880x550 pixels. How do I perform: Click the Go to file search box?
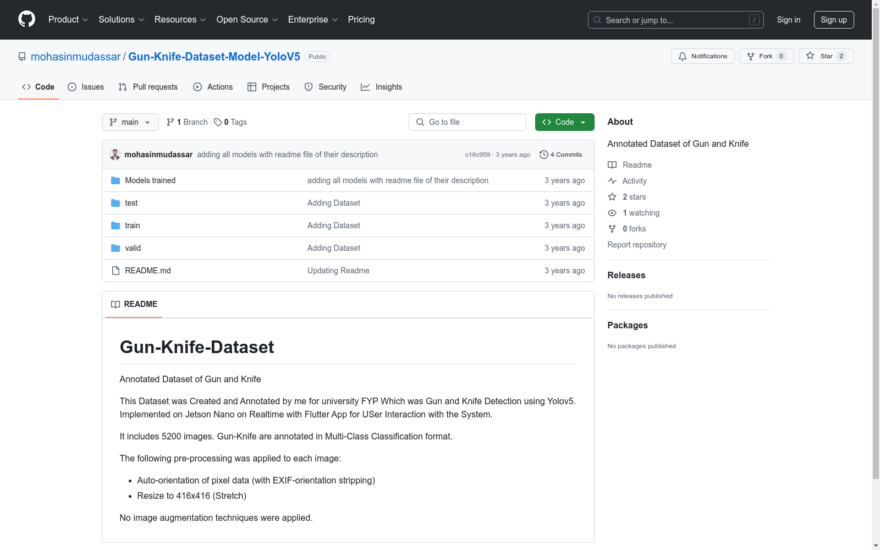(x=468, y=122)
